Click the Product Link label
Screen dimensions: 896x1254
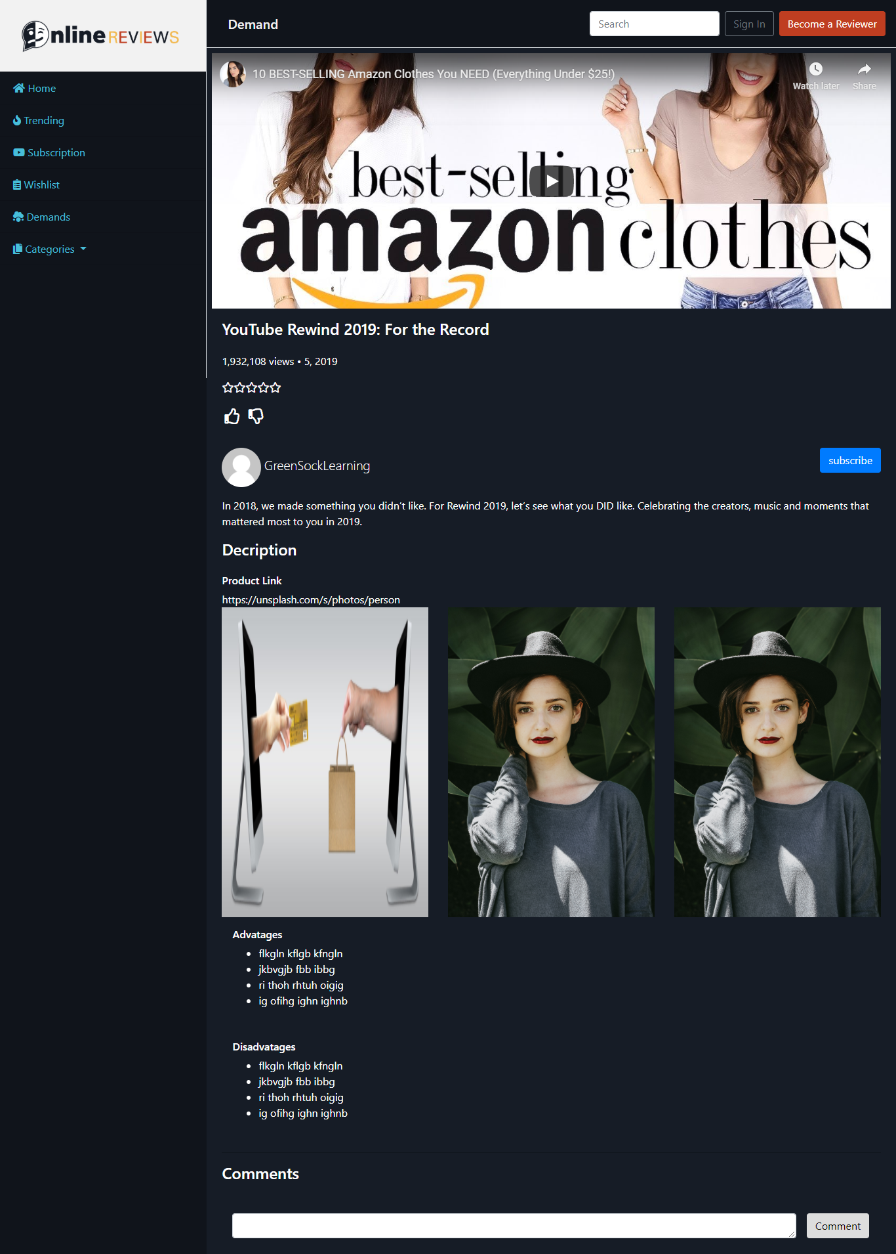pyautogui.click(x=252, y=580)
